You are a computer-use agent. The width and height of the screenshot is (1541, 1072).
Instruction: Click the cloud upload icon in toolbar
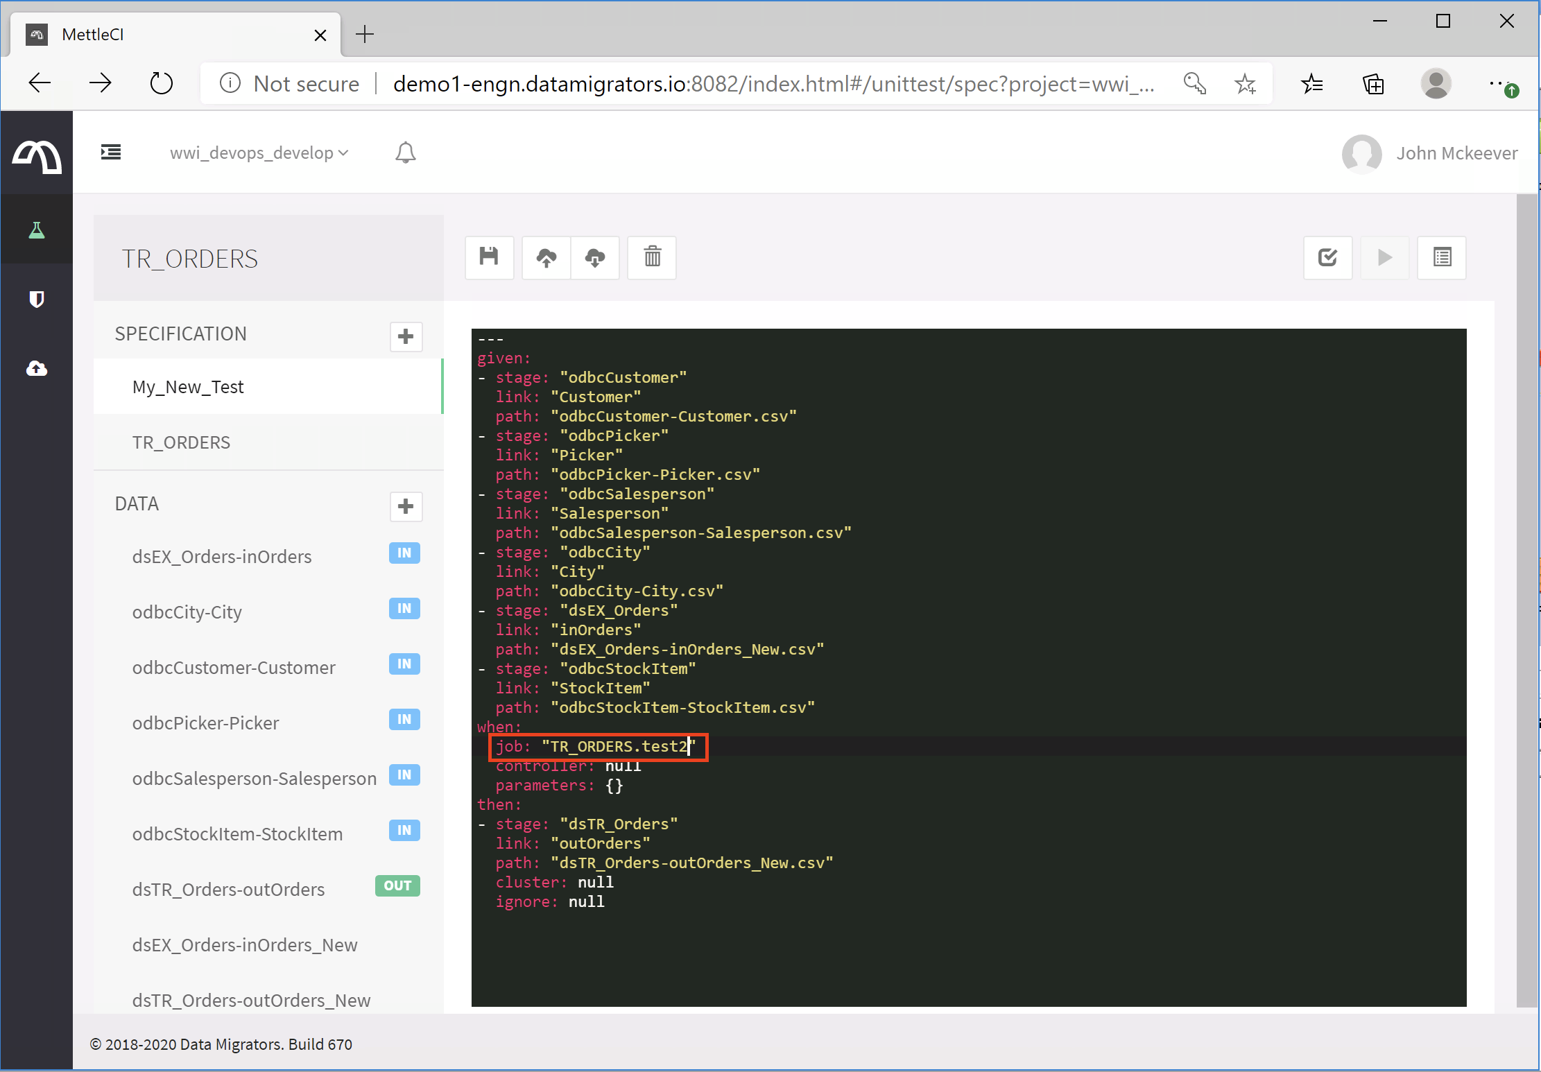coord(546,257)
